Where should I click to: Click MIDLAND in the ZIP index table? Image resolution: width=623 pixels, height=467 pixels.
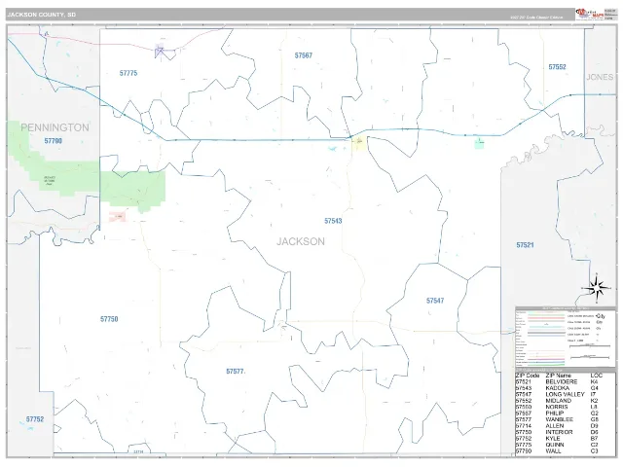click(x=558, y=401)
